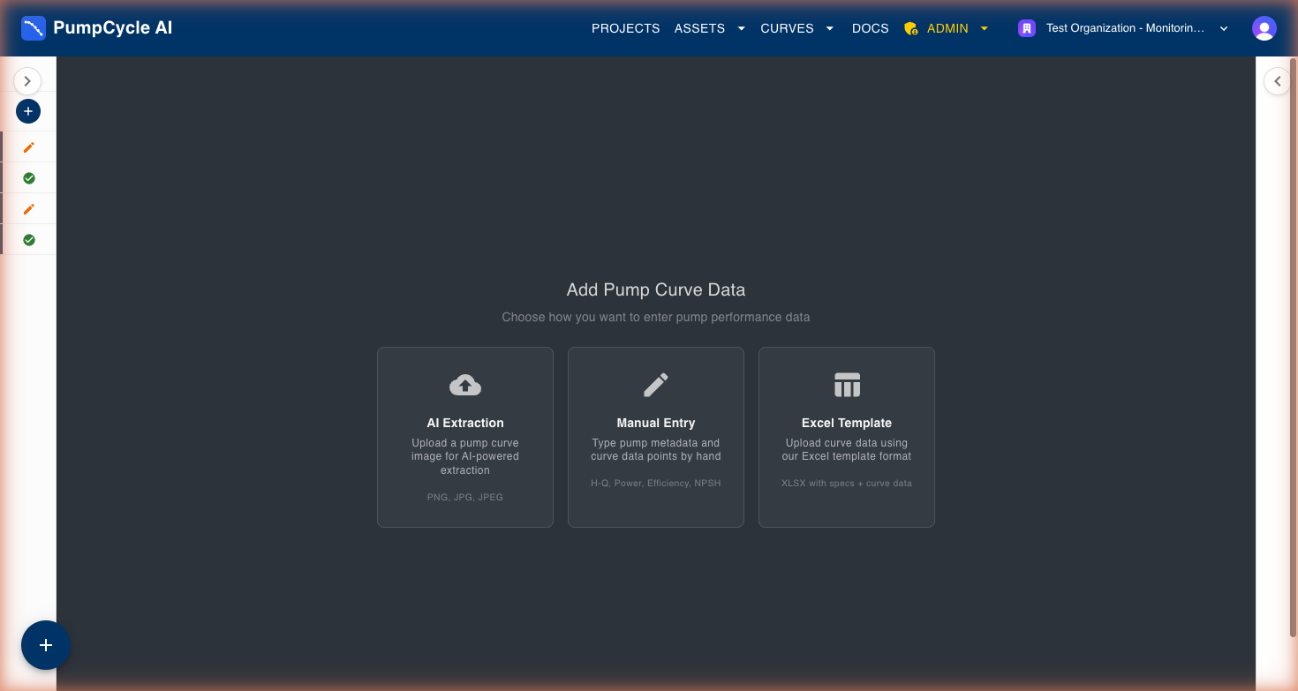
Task: Click the vertical scrollbar on the right
Action: click(1294, 344)
